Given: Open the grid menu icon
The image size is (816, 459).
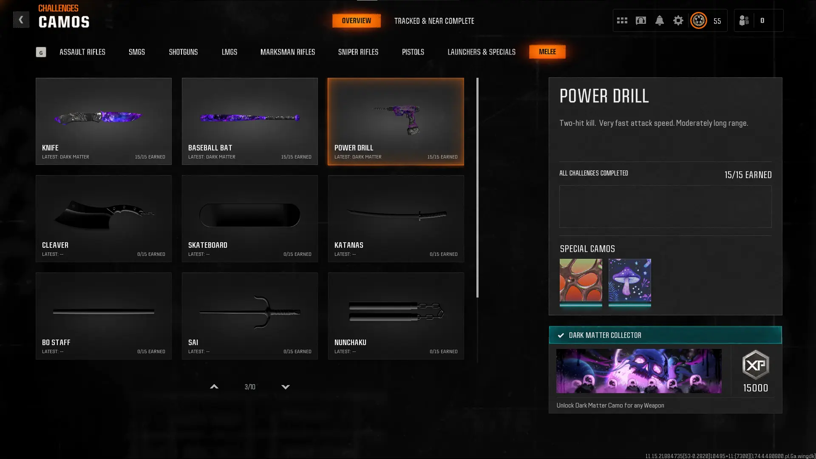Looking at the screenshot, I should click(x=622, y=20).
